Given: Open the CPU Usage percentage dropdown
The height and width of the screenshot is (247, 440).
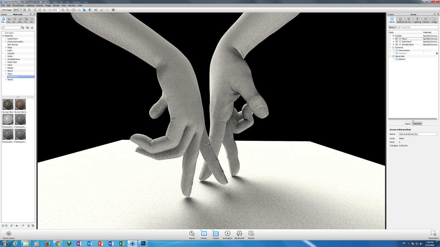Looking at the screenshot, I should click(x=17, y=10).
